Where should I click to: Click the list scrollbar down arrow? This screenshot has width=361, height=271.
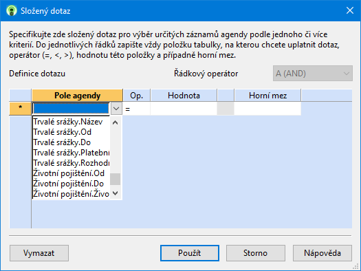point(116,193)
